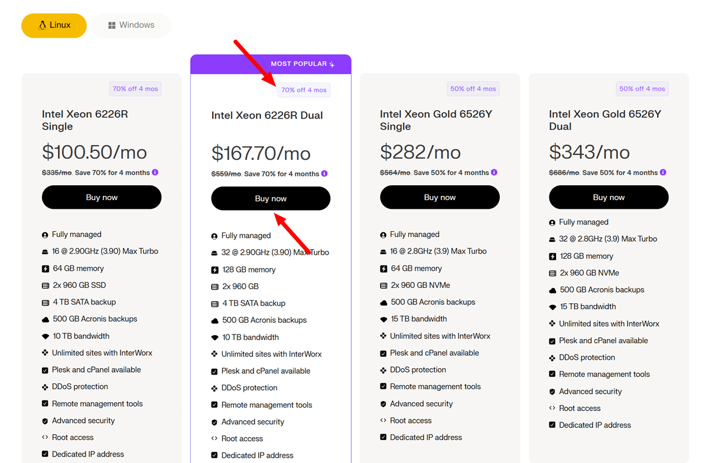The height and width of the screenshot is (463, 709).
Task: Open the info tooltip beside Save 70% for Xeon 6226R Single
Action: 155,173
